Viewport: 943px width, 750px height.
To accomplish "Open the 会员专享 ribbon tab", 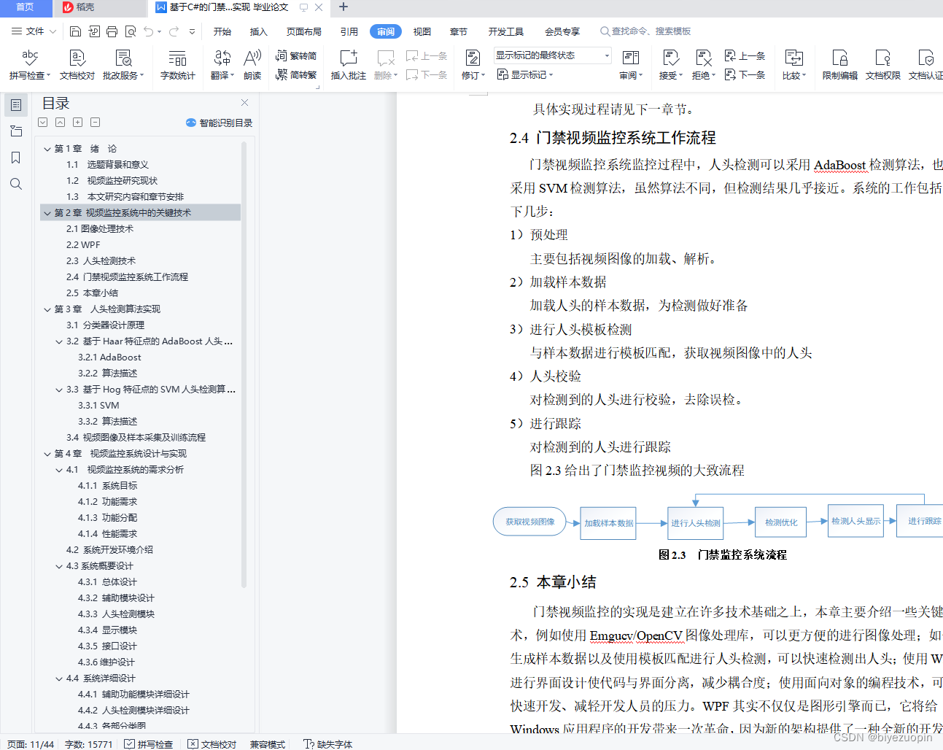I will (562, 31).
